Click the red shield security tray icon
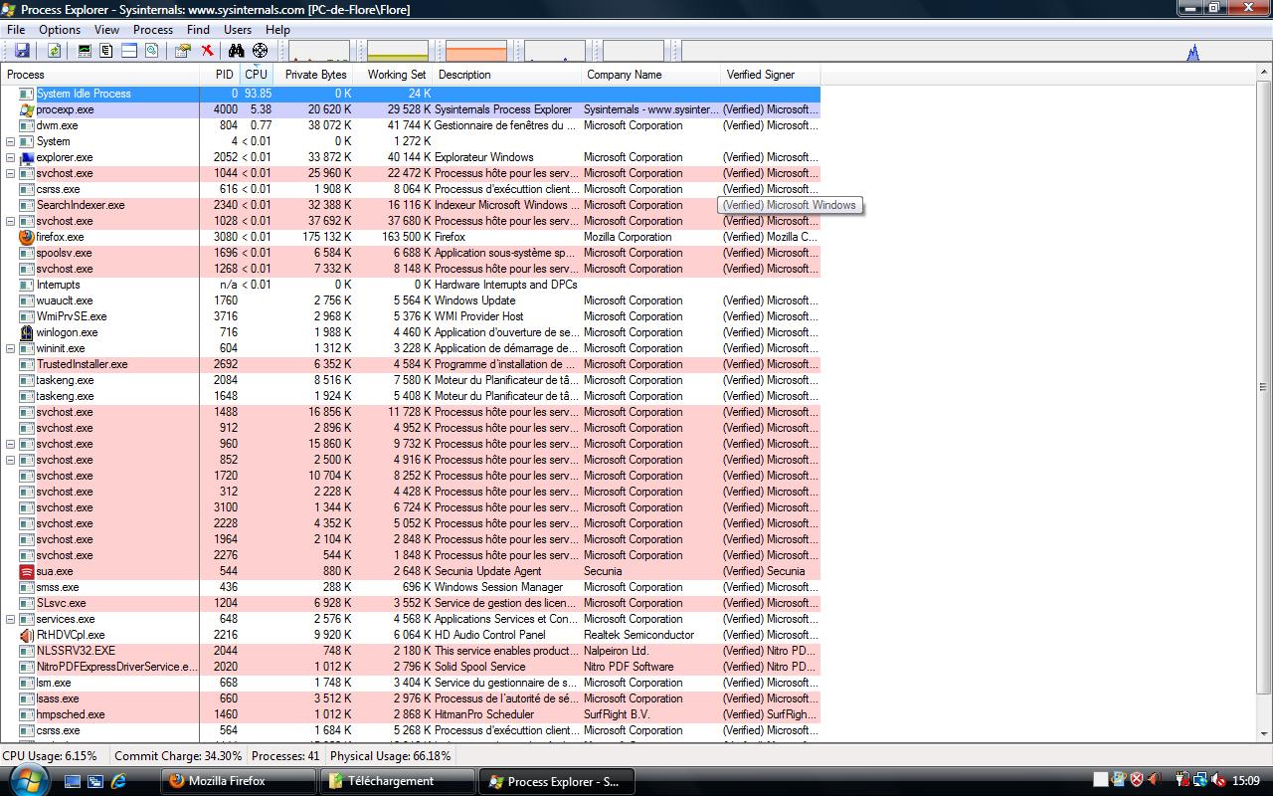The height and width of the screenshot is (796, 1273). pyautogui.click(x=1137, y=780)
